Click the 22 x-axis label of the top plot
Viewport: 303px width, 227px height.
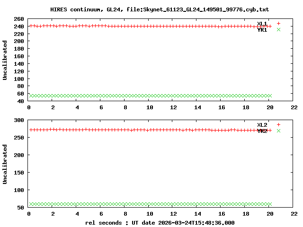tap(294, 107)
